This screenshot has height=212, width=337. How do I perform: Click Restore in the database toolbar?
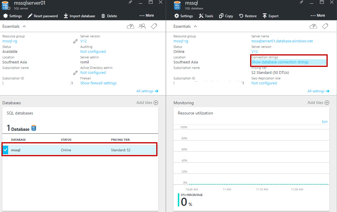point(248,16)
